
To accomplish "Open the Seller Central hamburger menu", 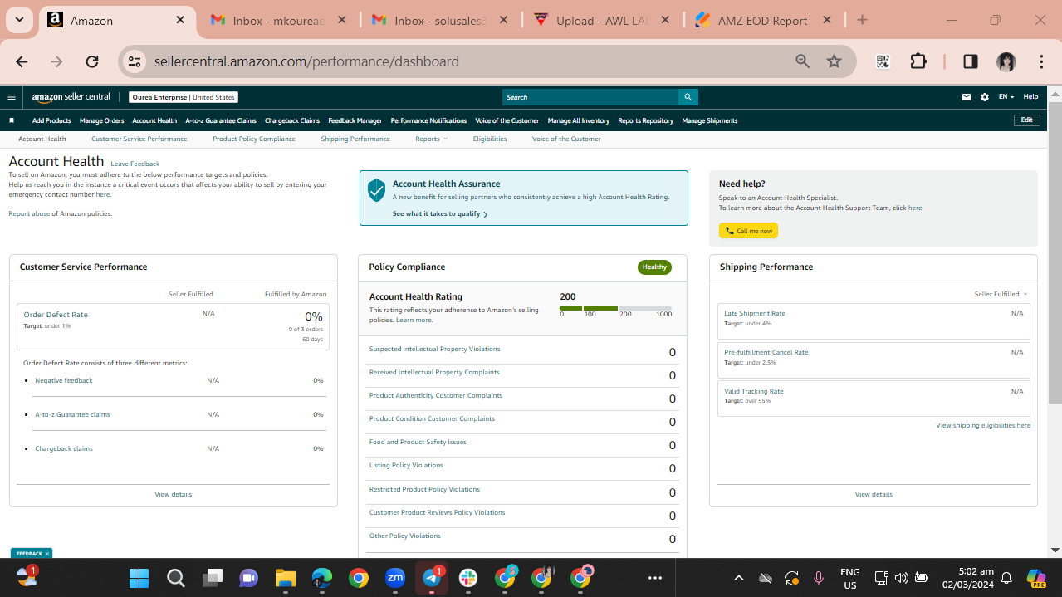I will click(12, 97).
